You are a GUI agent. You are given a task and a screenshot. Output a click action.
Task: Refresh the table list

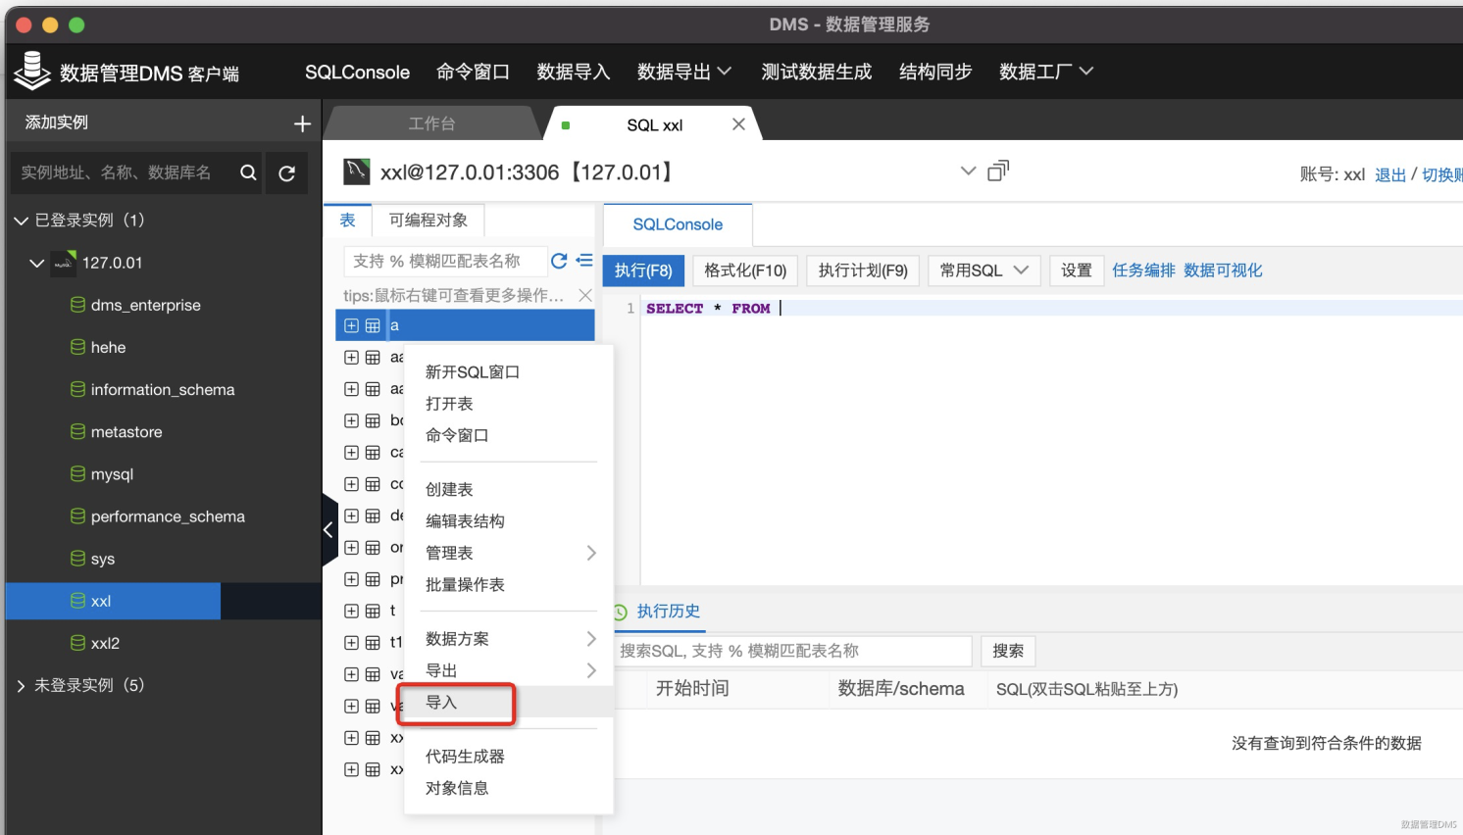coord(559,261)
